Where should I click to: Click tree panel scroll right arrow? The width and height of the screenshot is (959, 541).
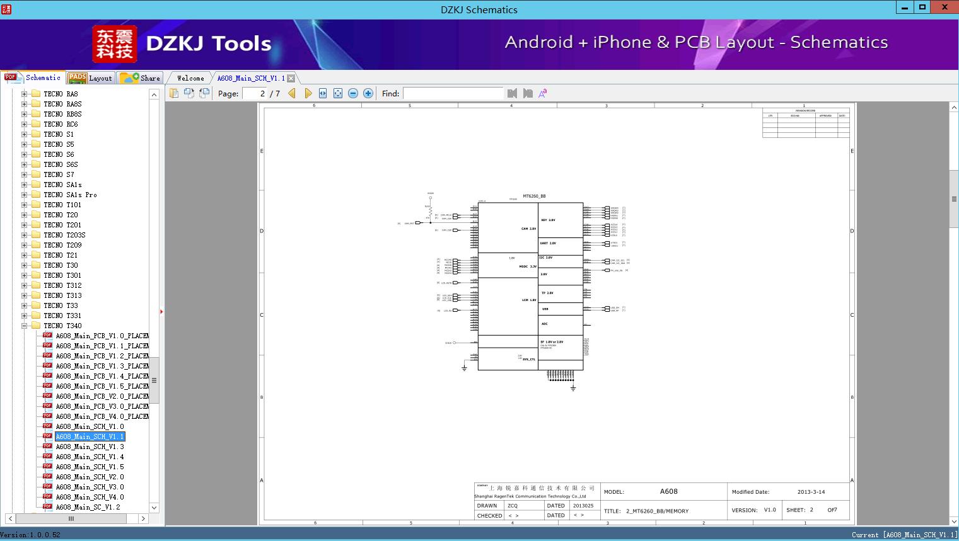(143, 518)
